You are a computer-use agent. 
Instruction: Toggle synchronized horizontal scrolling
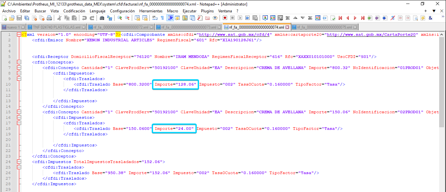[145, 18]
